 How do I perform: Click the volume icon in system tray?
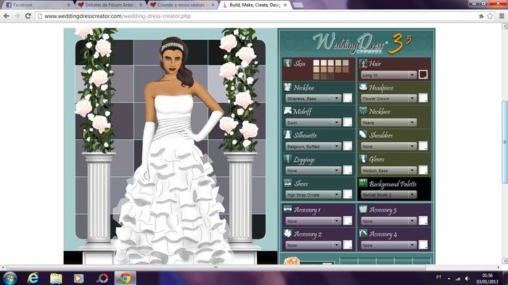click(x=467, y=278)
